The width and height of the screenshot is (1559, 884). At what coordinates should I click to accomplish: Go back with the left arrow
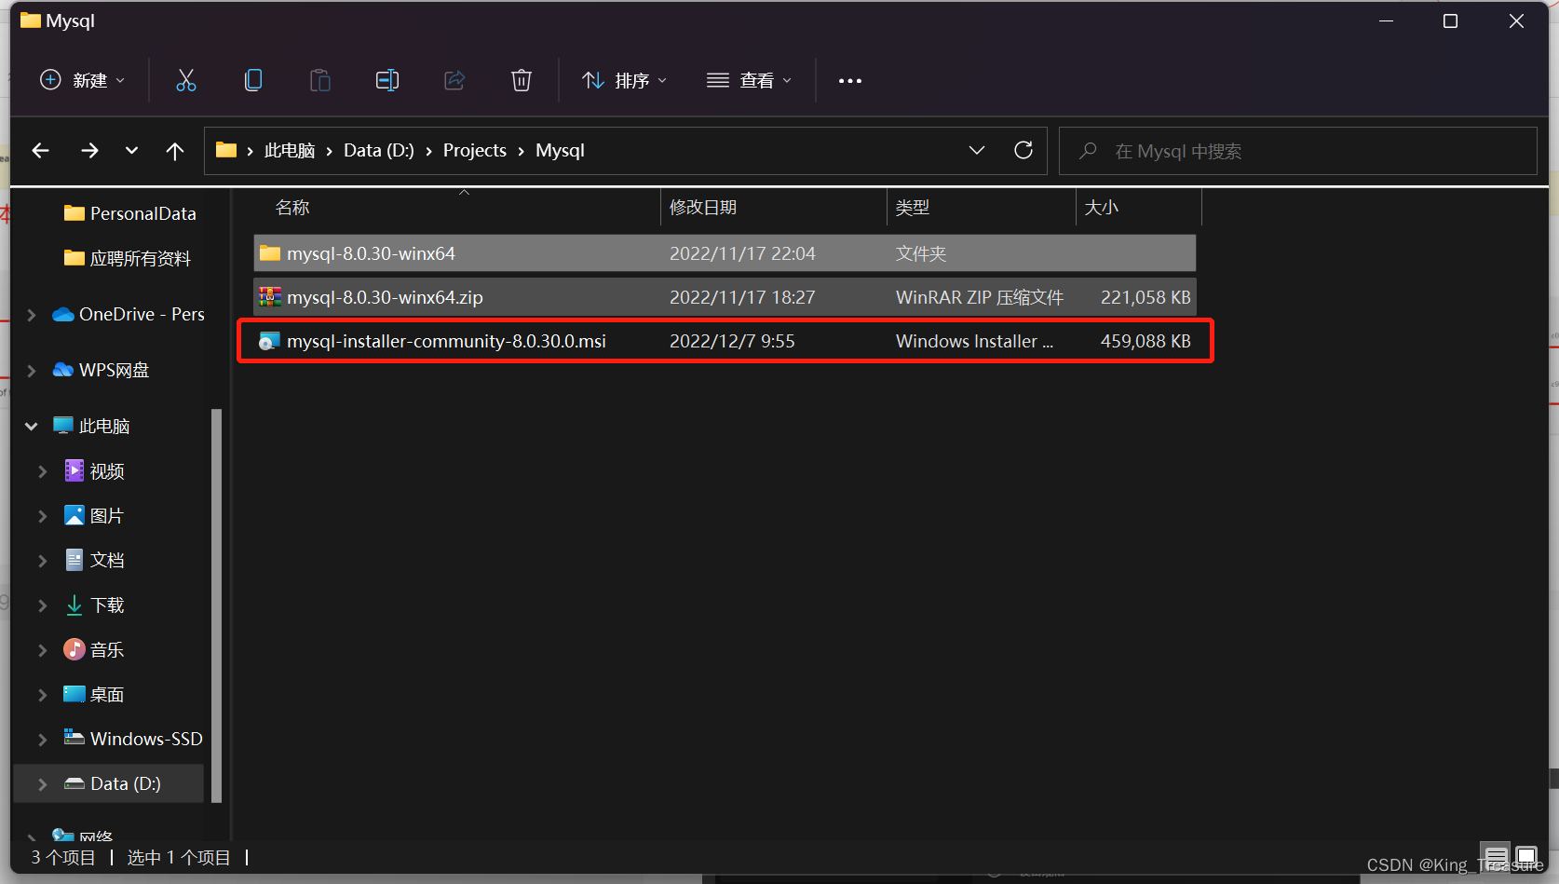tap(41, 151)
